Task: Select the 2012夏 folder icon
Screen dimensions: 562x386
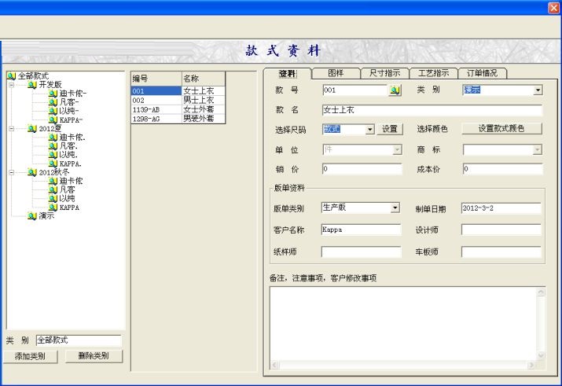Action: tap(32, 129)
